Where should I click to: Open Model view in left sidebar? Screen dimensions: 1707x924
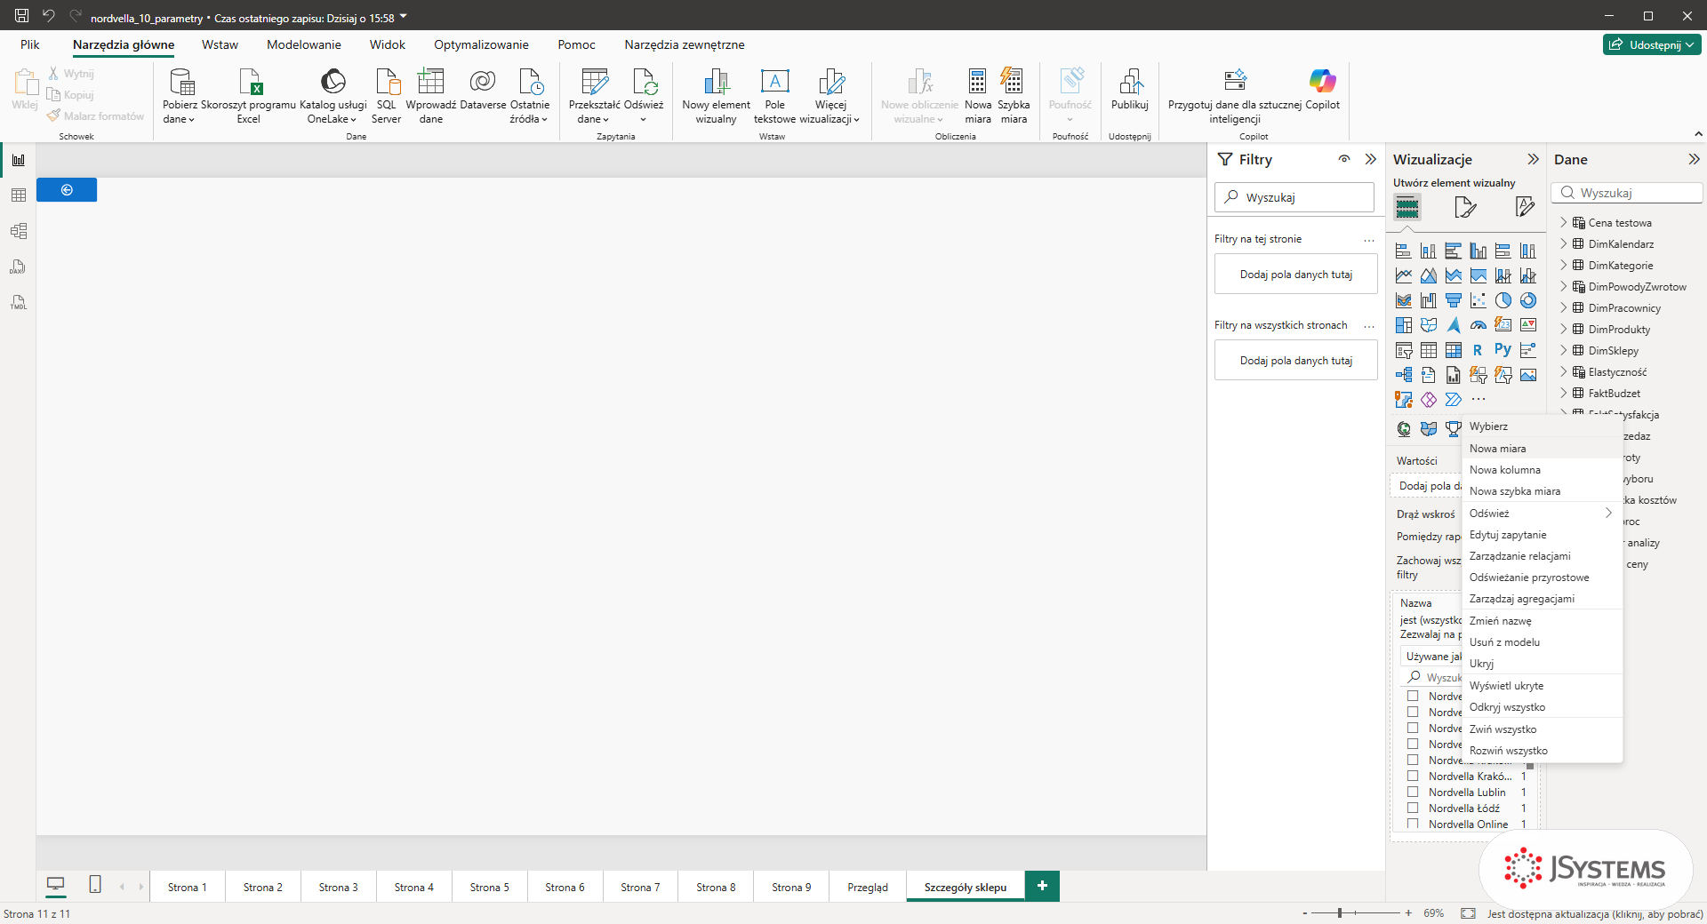click(x=19, y=231)
